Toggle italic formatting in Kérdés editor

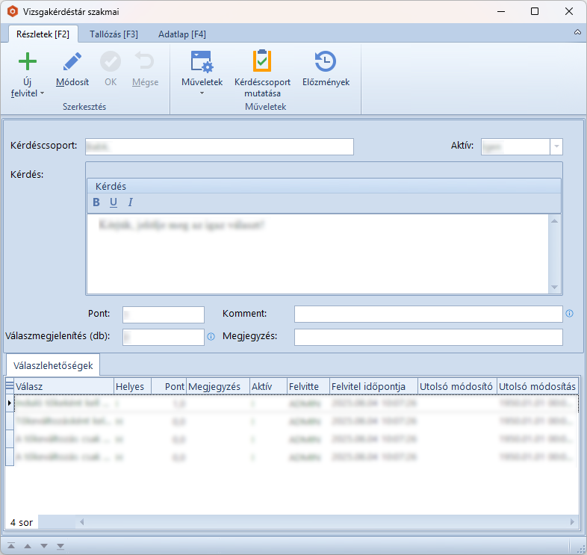pos(130,202)
